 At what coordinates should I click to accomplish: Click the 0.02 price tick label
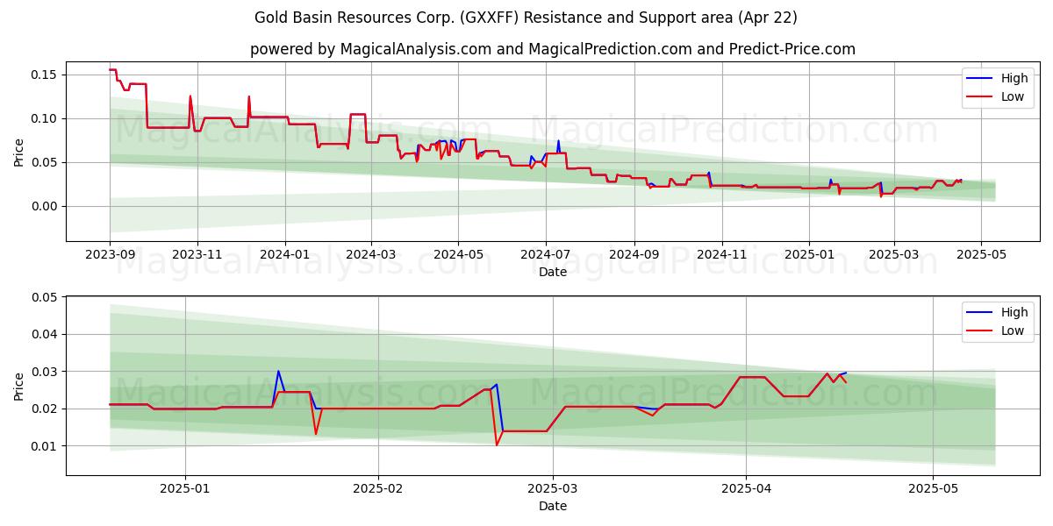[x=44, y=409]
